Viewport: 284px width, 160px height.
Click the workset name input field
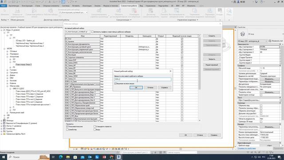click(x=143, y=79)
